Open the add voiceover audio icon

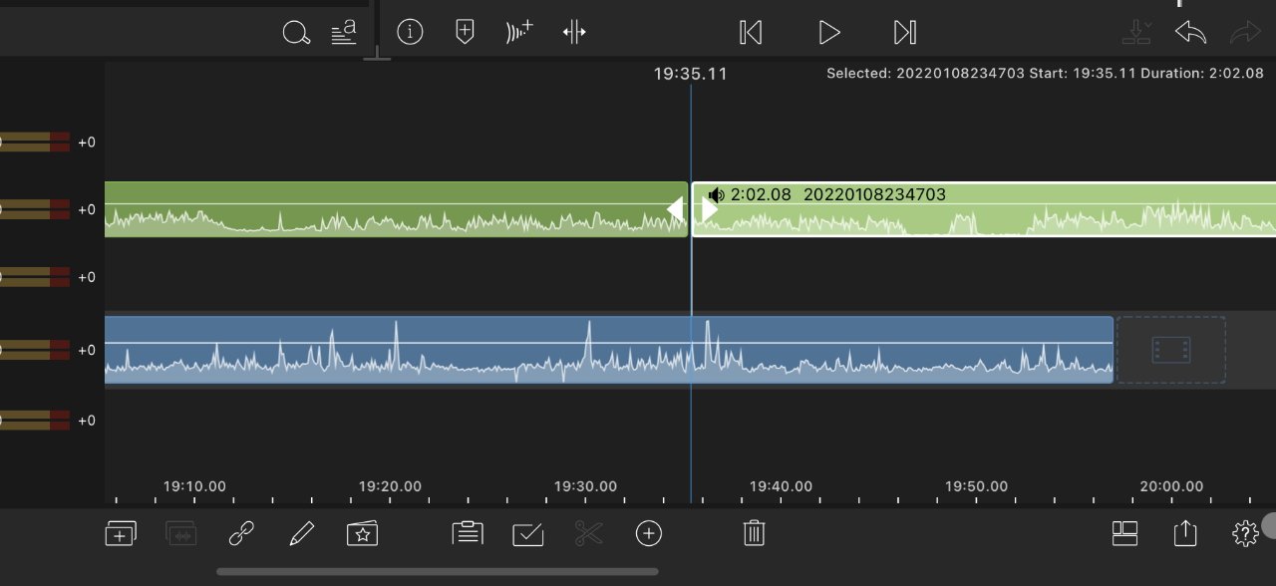(519, 32)
